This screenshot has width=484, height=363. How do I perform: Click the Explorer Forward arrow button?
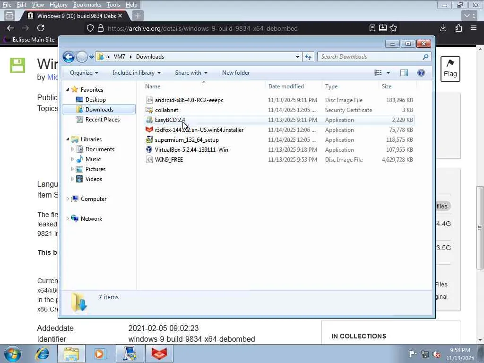coord(82,57)
